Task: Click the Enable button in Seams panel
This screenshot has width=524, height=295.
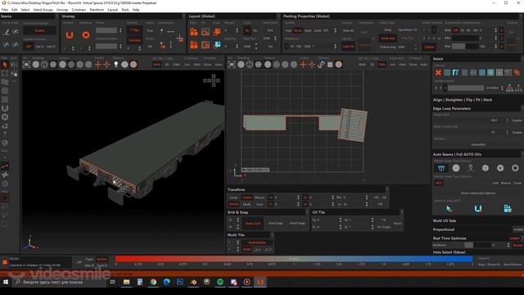Action: pyautogui.click(x=39, y=30)
